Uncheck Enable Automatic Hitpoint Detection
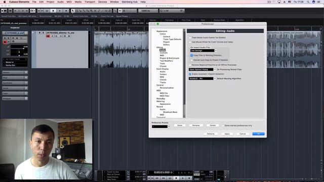The height and width of the screenshot is (182, 324). coord(190,74)
